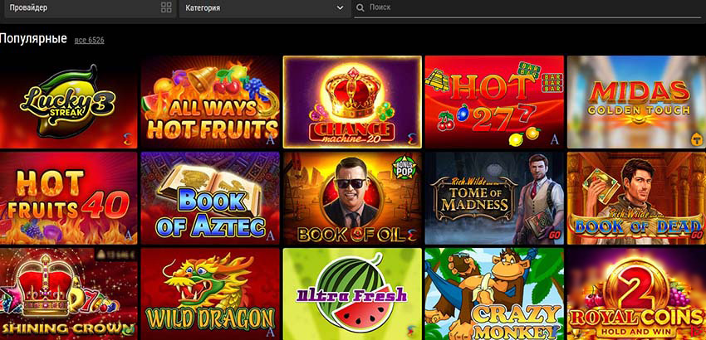
Task: Select the Book of Oil slot
Action: click(x=351, y=197)
